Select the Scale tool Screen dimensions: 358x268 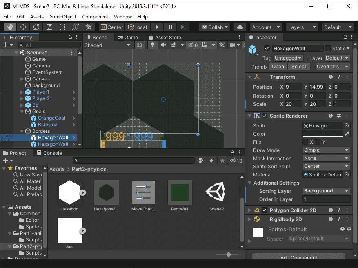click(x=49, y=27)
